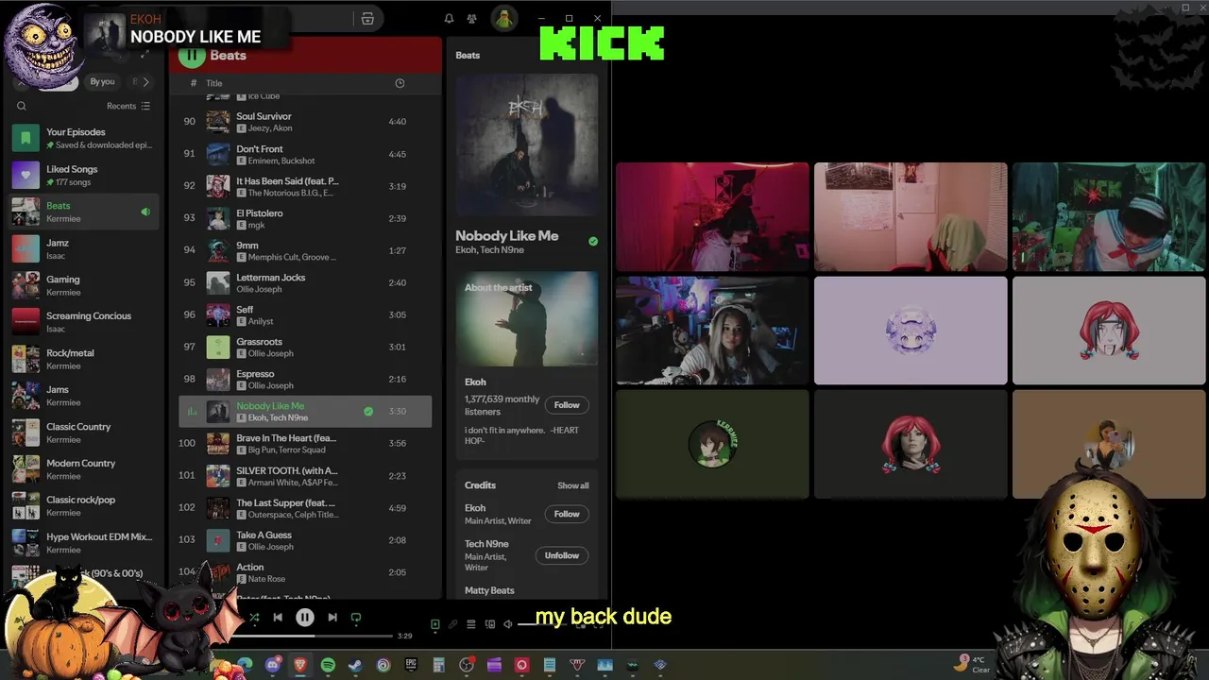The height and width of the screenshot is (680, 1209).
Task: Open the Recents sort dropdown
Action: (128, 106)
